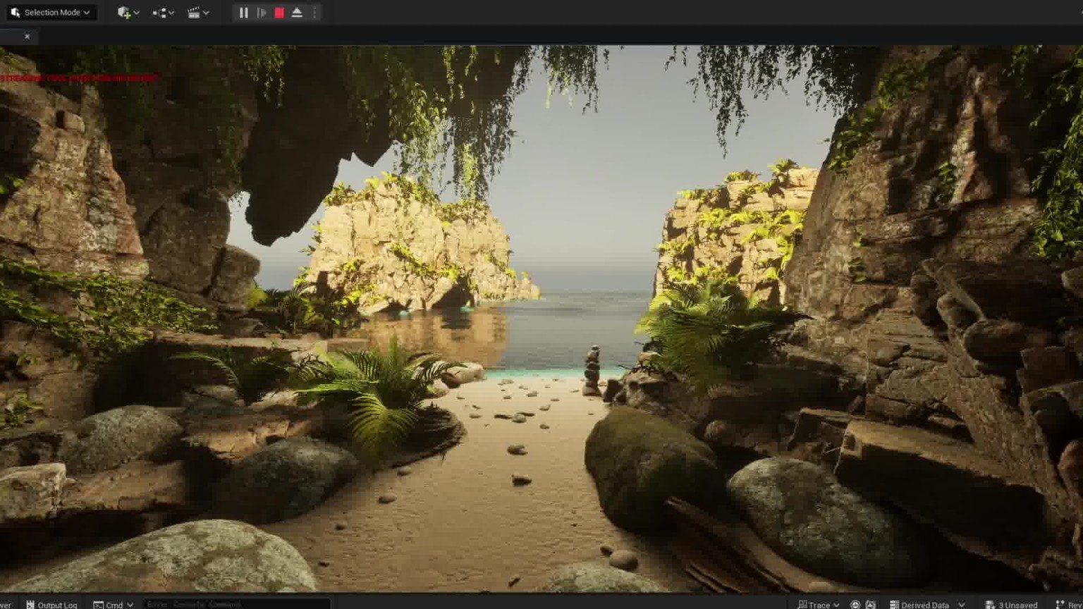
Task: Open the Revision Control menu
Action: point(1069,604)
